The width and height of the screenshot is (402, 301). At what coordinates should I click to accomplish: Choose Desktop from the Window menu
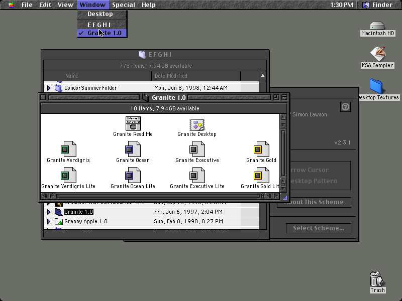pyautogui.click(x=102, y=14)
